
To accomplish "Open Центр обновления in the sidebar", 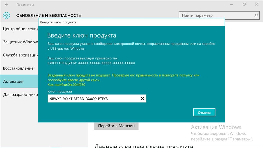I will 21,29.
